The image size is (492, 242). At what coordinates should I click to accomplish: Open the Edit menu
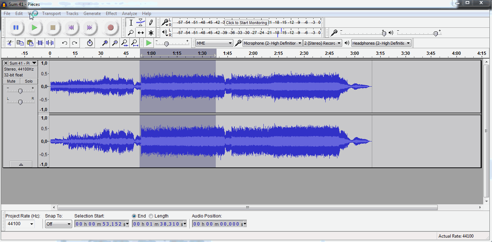coord(19,14)
